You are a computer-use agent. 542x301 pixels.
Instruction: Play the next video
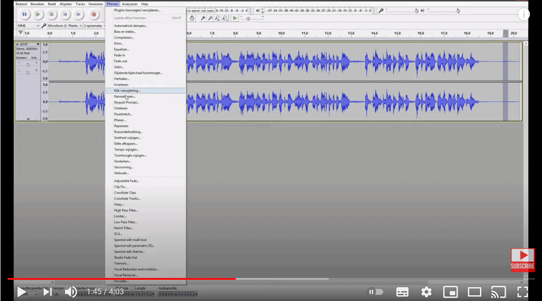tap(47, 292)
